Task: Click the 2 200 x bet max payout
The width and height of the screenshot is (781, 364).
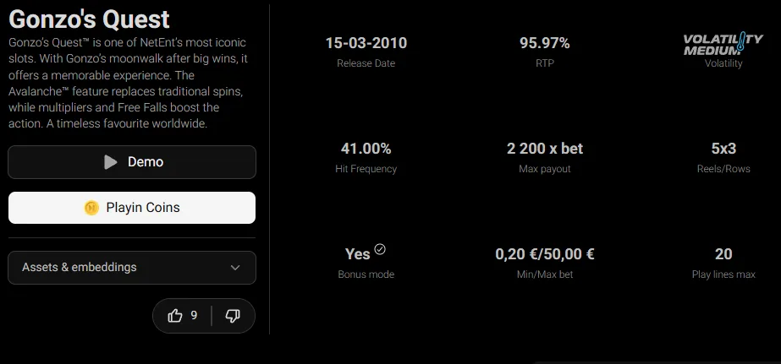Action: 545,149
